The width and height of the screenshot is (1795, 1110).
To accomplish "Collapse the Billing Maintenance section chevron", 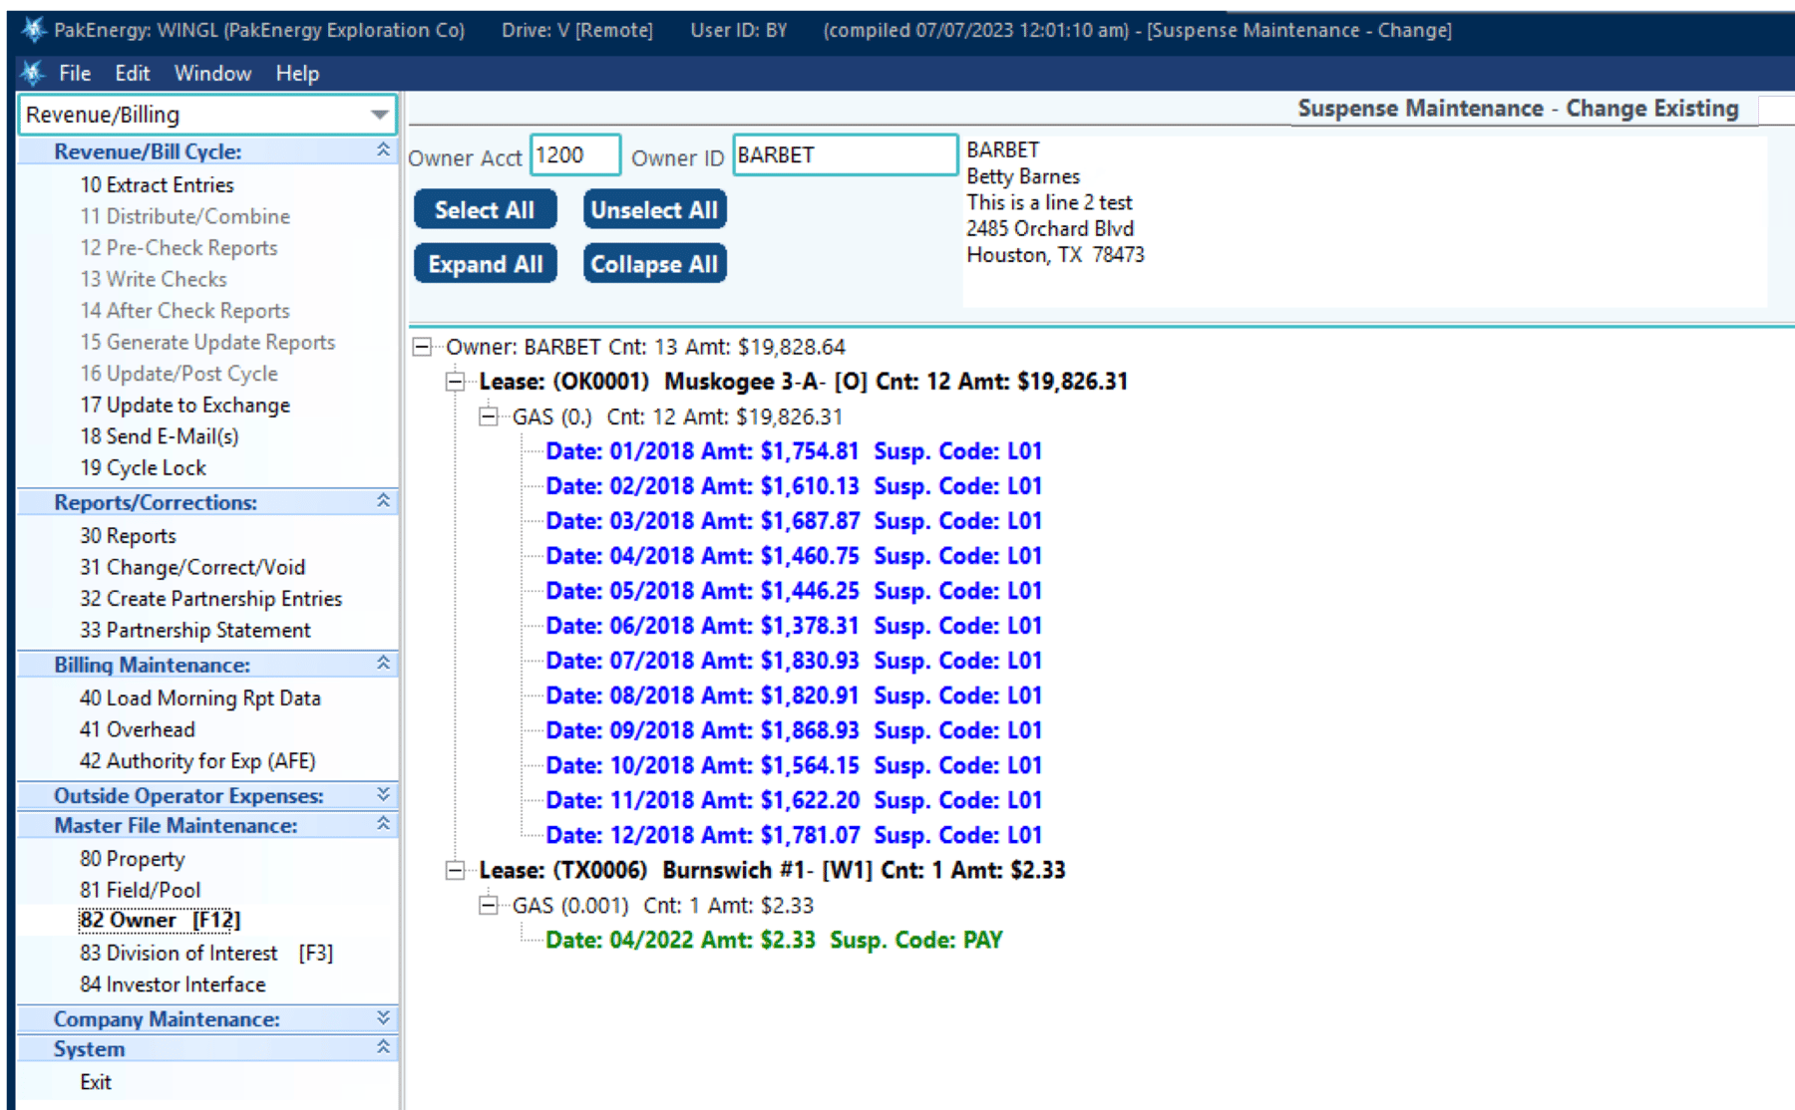I will [382, 664].
